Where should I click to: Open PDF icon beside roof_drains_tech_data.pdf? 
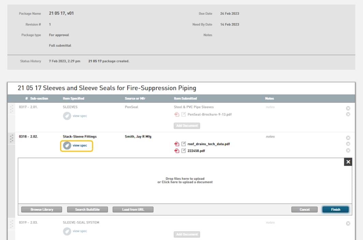point(177,144)
